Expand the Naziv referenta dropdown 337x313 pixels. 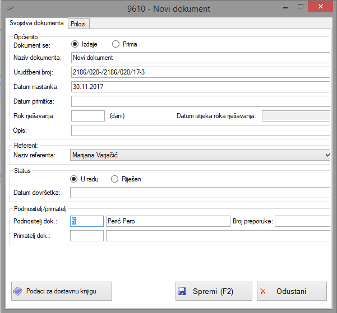pyautogui.click(x=327, y=155)
